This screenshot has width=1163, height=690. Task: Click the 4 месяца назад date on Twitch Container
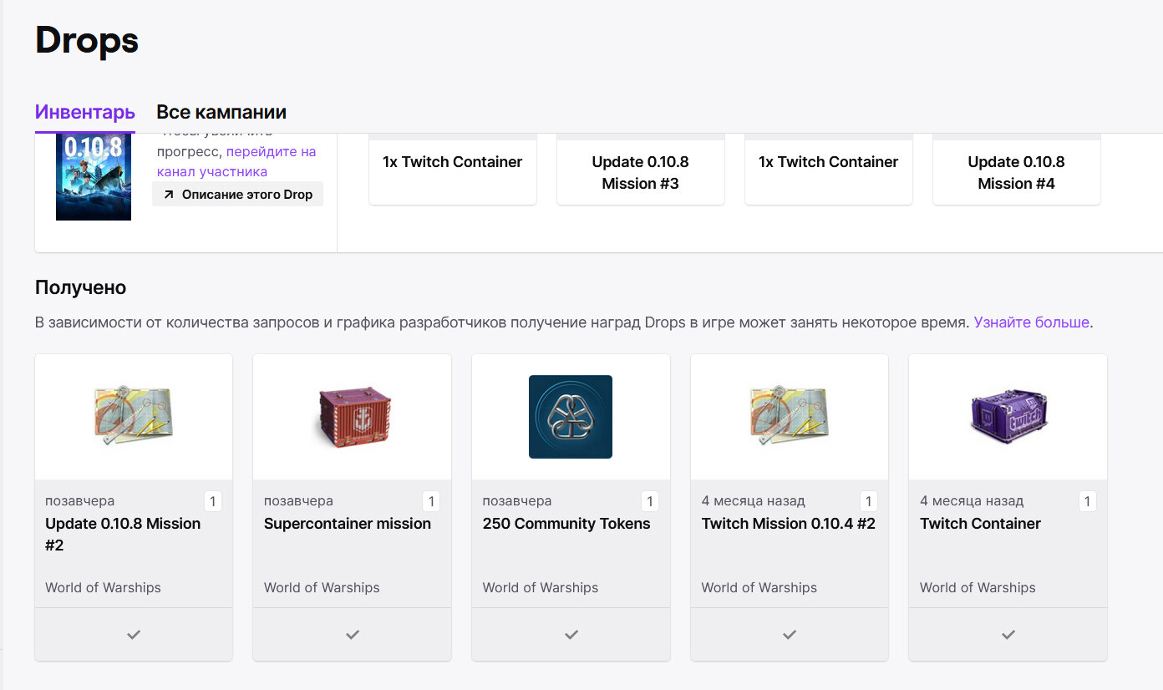tap(972, 501)
